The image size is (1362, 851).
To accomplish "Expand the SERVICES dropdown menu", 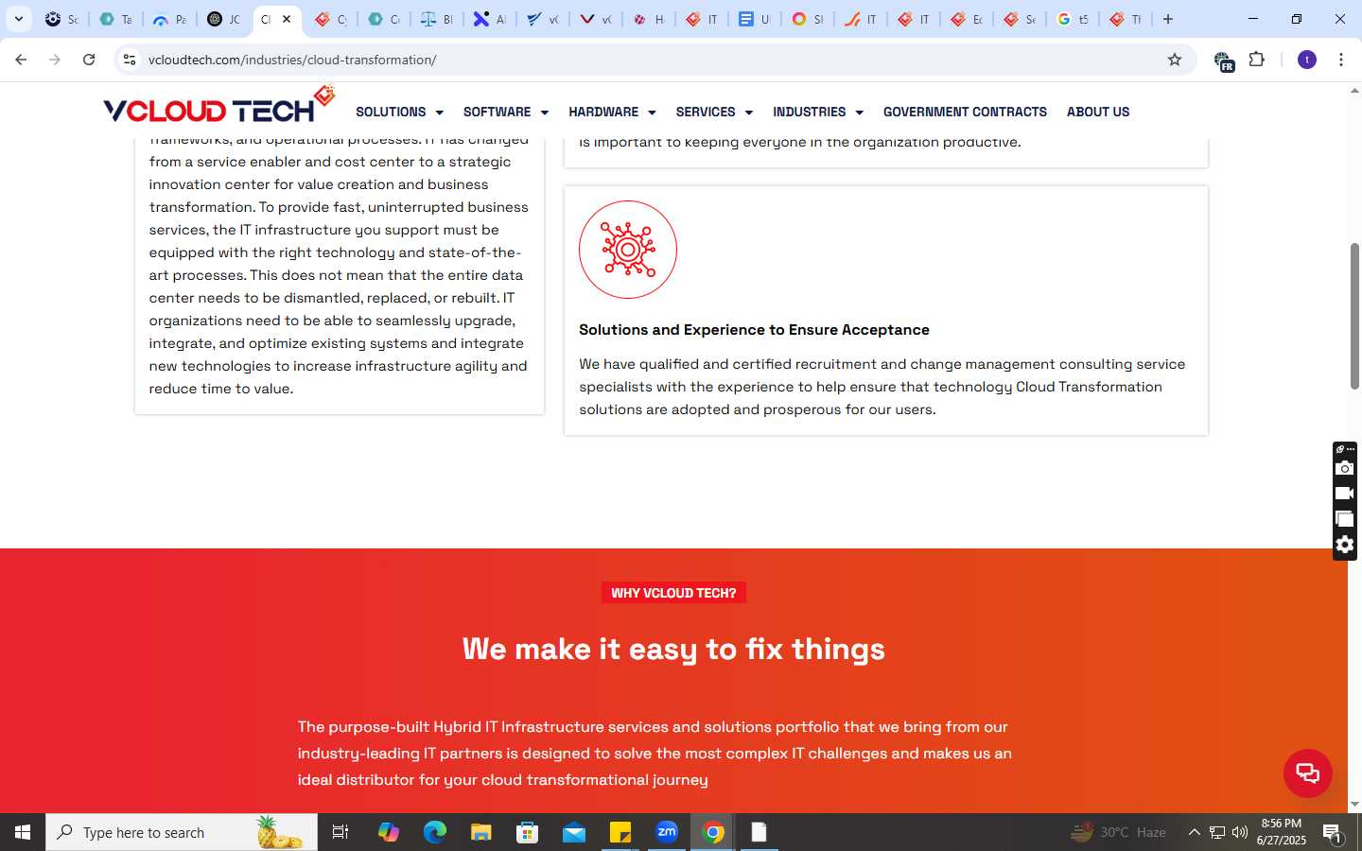I will tap(714, 112).
